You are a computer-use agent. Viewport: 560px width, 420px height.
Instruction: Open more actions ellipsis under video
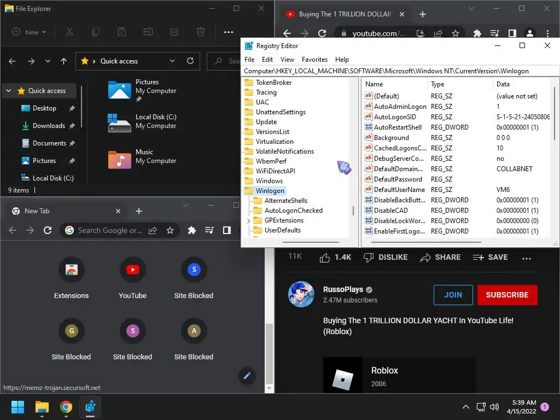coord(527,258)
